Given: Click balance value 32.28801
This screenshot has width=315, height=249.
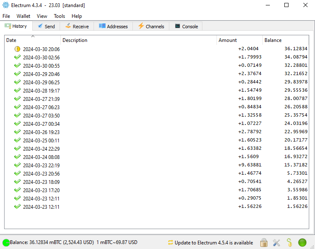Looking at the screenshot, I should click(296, 65).
